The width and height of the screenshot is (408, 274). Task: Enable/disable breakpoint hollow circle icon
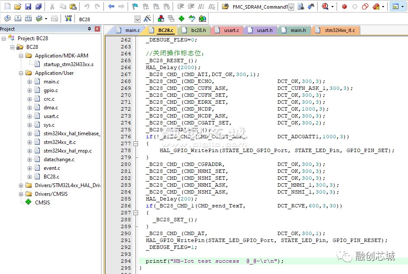[x=355, y=6]
